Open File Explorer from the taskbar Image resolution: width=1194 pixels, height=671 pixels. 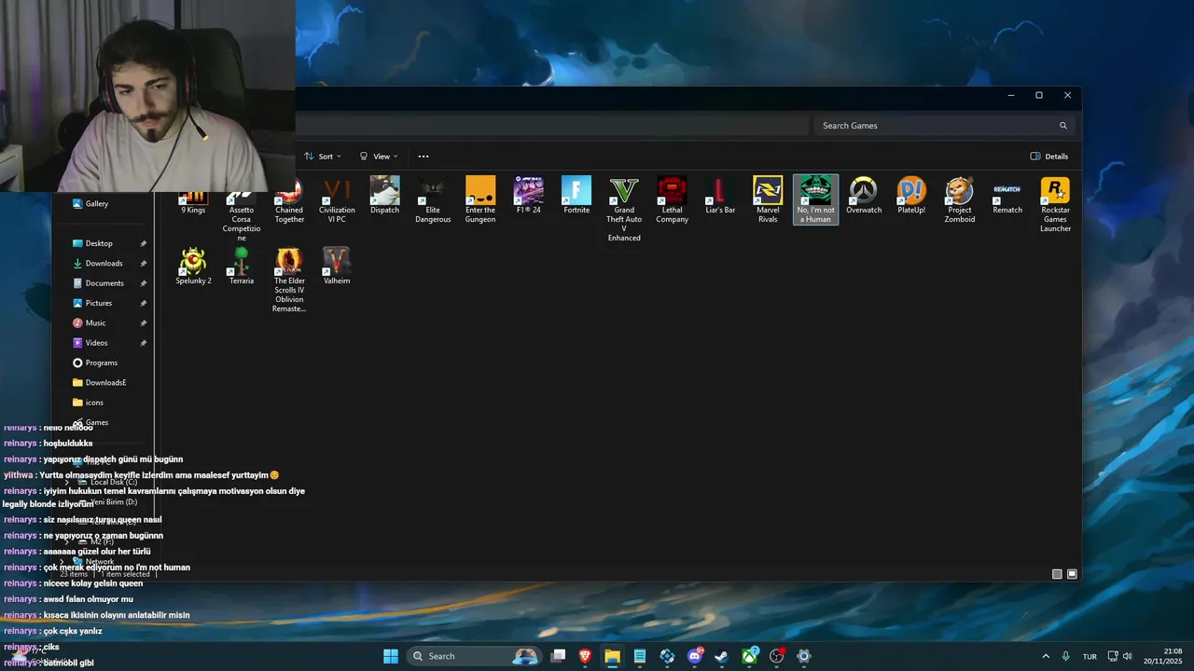[612, 656]
